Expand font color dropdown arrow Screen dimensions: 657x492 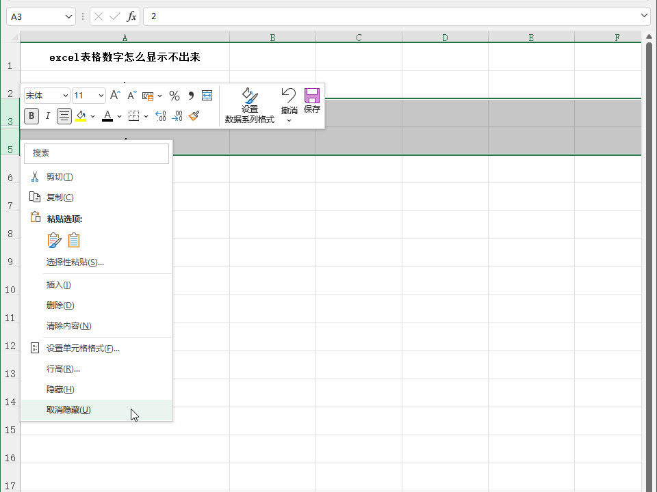click(x=119, y=116)
